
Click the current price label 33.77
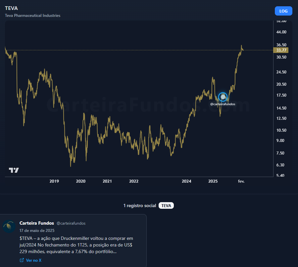[x=280, y=50]
